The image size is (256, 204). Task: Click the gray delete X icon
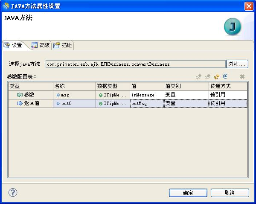[x=242, y=76]
